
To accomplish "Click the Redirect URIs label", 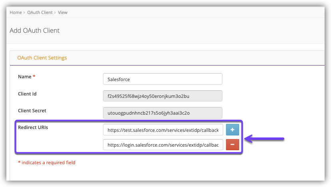I will pos(33,127).
